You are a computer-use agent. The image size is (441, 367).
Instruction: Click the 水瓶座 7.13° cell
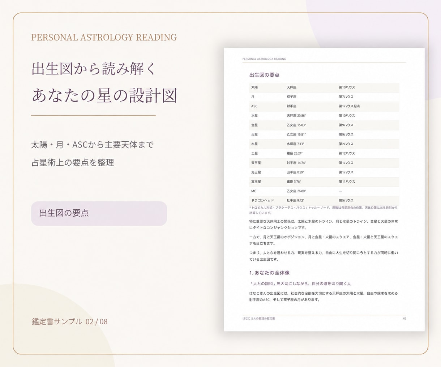[295, 144]
